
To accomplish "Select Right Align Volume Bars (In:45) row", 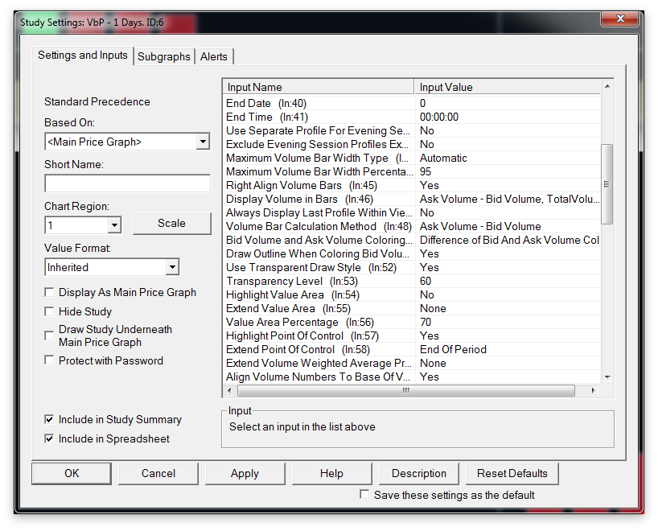I will (x=412, y=185).
